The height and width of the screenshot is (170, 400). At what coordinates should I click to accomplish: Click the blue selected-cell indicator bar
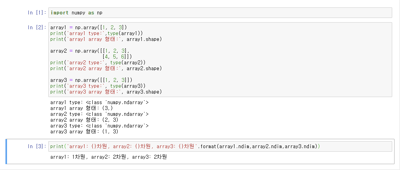[6, 151]
